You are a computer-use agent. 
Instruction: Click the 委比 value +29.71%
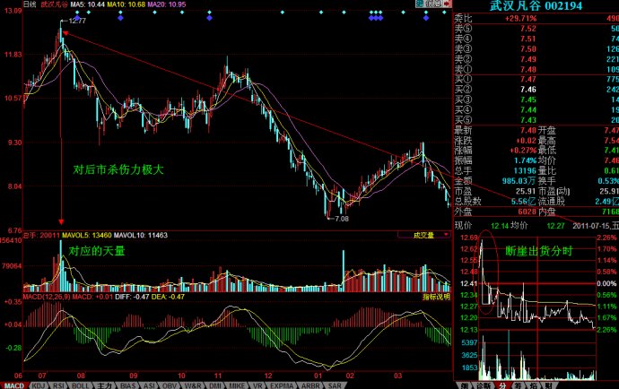[520, 18]
